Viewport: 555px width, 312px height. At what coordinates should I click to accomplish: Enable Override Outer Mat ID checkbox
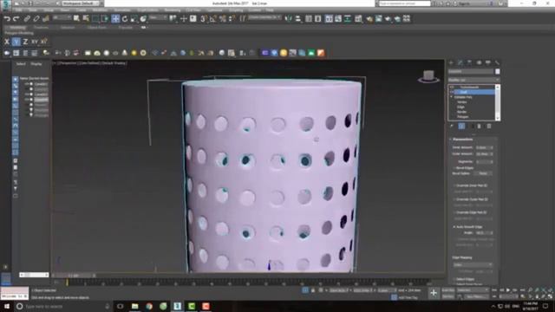[x=454, y=199]
